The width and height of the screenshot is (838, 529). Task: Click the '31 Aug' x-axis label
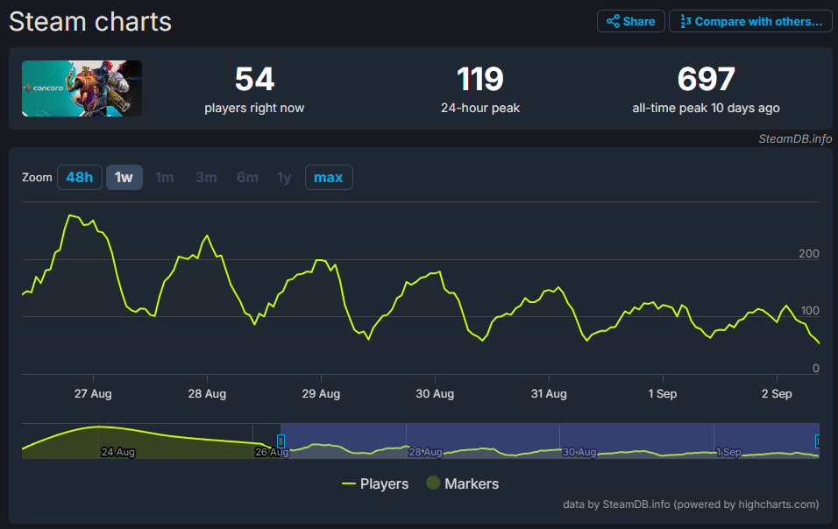coord(549,394)
